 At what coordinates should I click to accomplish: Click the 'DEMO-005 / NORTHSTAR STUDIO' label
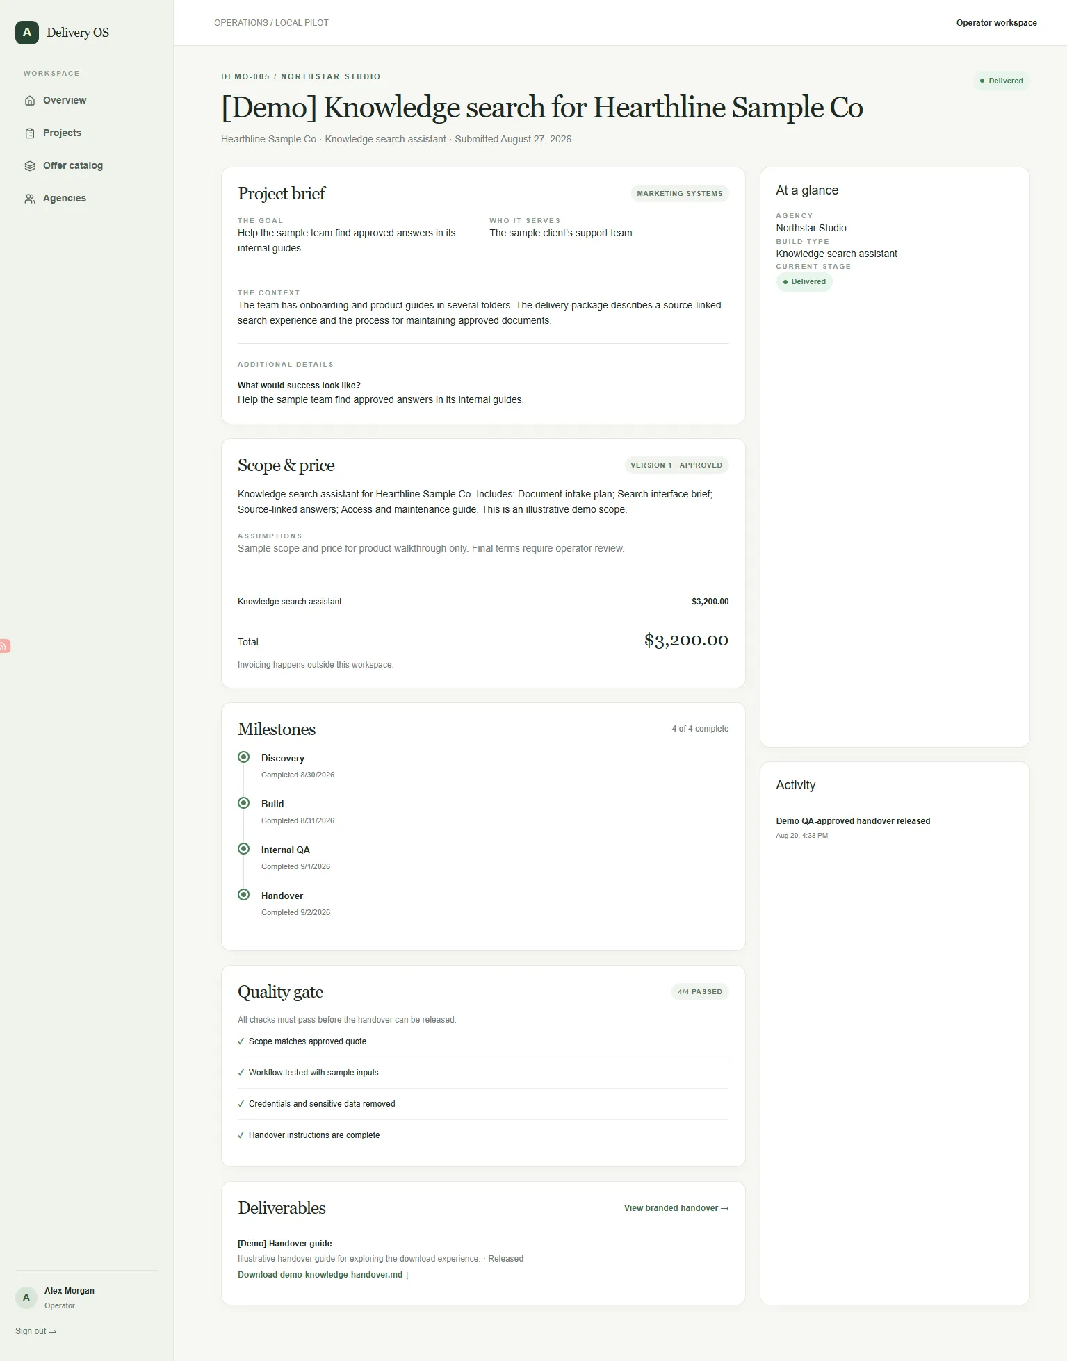pyautogui.click(x=301, y=76)
